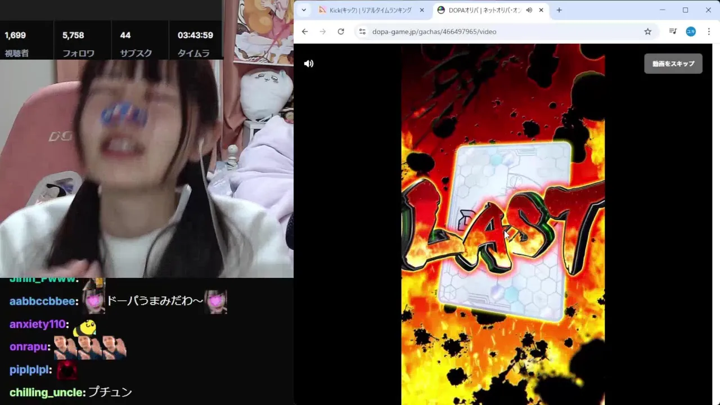Close the DOPA オリパ tab
720x405 pixels.
coord(542,10)
